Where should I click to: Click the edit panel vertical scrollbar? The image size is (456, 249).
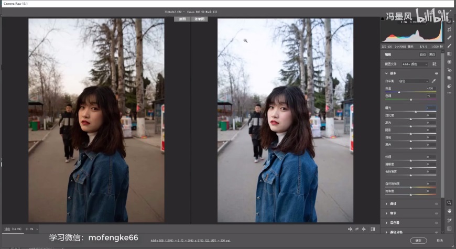coord(442,125)
